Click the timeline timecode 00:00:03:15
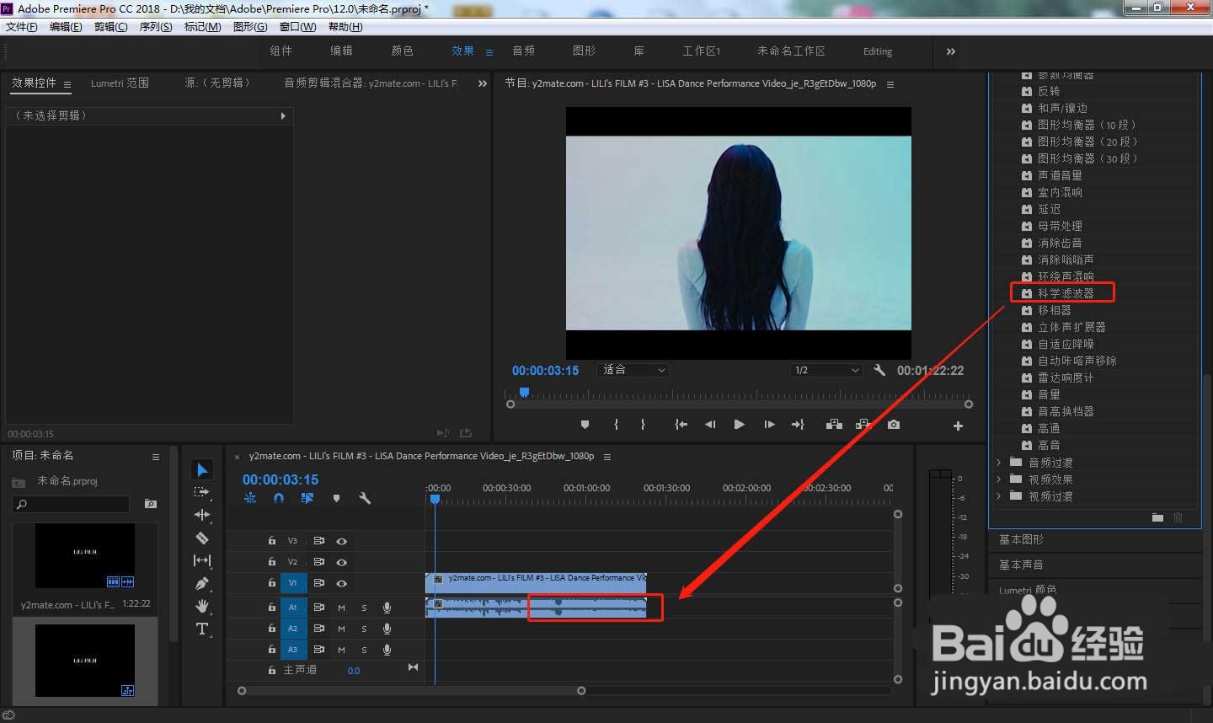The height and width of the screenshot is (723, 1213). (281, 479)
